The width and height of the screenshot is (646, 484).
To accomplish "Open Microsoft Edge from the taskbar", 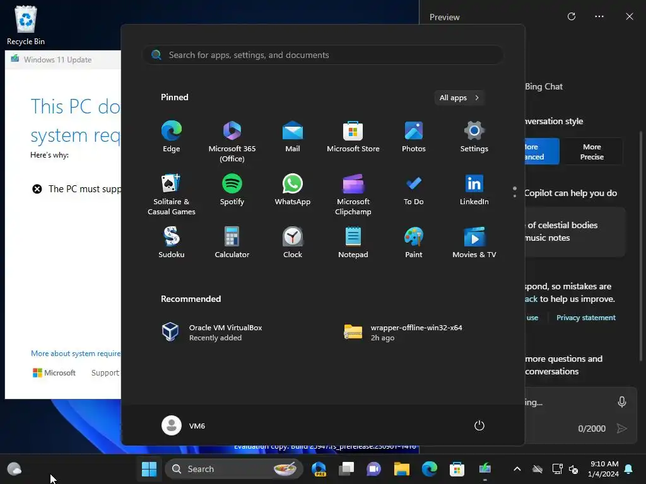I will tap(429, 469).
